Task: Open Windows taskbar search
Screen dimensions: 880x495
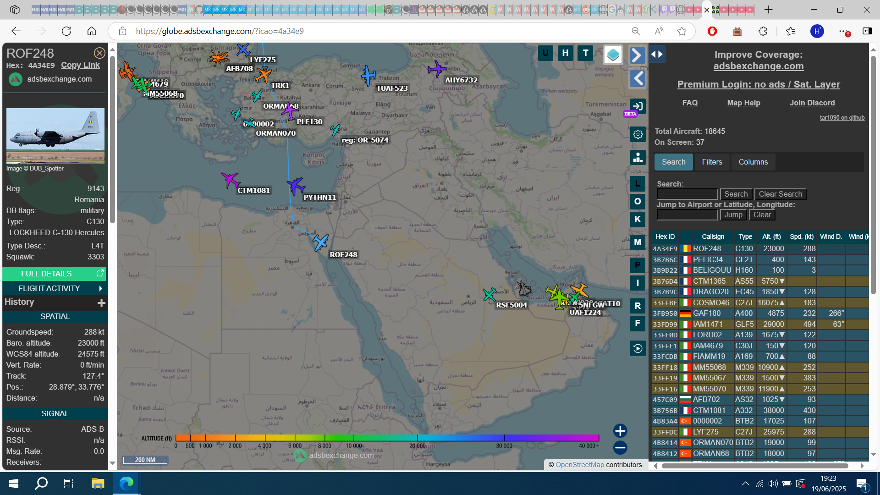Action: [41, 484]
